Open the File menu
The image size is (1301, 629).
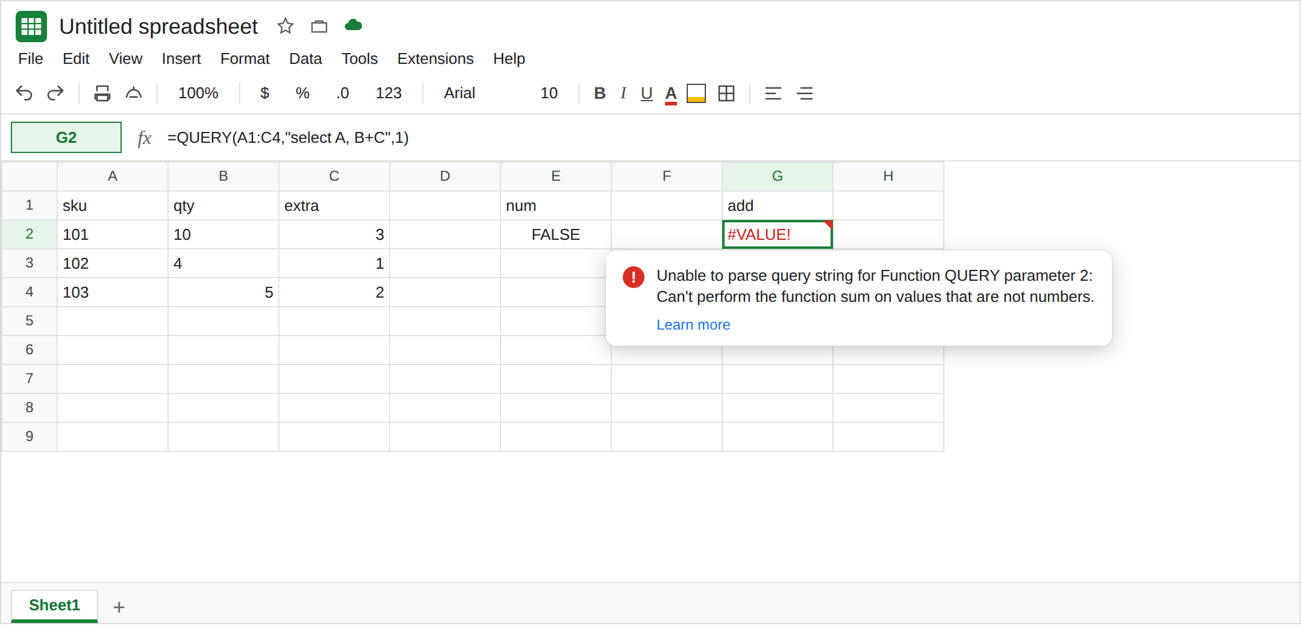(x=31, y=58)
